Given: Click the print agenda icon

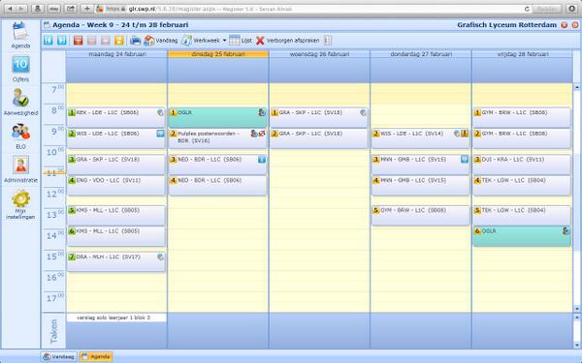Looking at the screenshot, I should pos(135,41).
